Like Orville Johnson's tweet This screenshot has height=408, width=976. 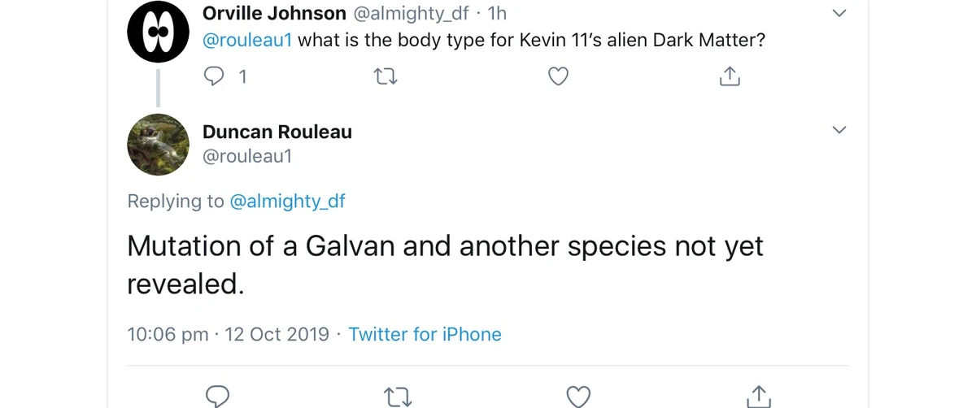pyautogui.click(x=557, y=76)
